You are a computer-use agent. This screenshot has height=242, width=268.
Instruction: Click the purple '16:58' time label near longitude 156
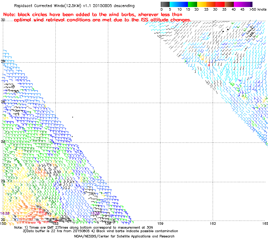click(x=95, y=214)
